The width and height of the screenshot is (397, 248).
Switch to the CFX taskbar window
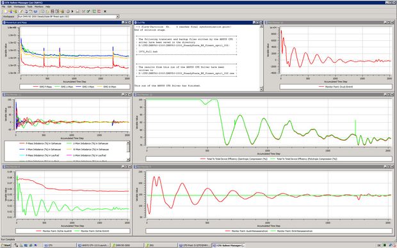point(60,245)
